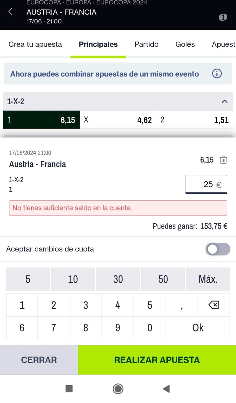Tap the Android recent apps square
Viewport: 236px width, 403px height.
tap(69, 388)
